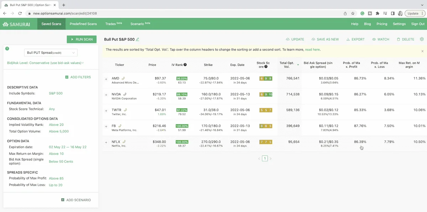This screenshot has height=212, width=427.
Task: Open the Scenario beta tab
Action: point(140,24)
